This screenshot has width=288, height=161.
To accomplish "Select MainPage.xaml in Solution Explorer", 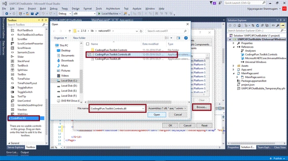I will click(x=249, y=73).
